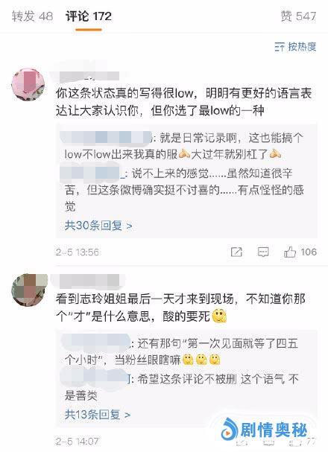Tap the share icon on first comment
This screenshot has height=452, width=328.
tap(236, 252)
